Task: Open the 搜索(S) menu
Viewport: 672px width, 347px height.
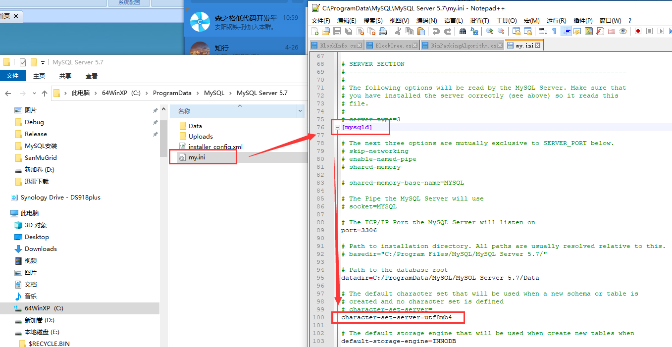Action: [x=373, y=20]
